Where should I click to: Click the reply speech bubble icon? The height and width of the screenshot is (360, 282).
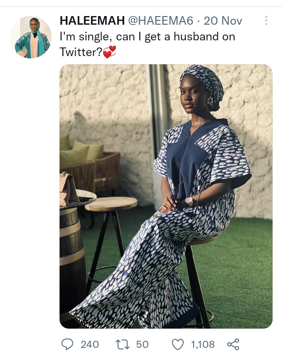[67, 344]
